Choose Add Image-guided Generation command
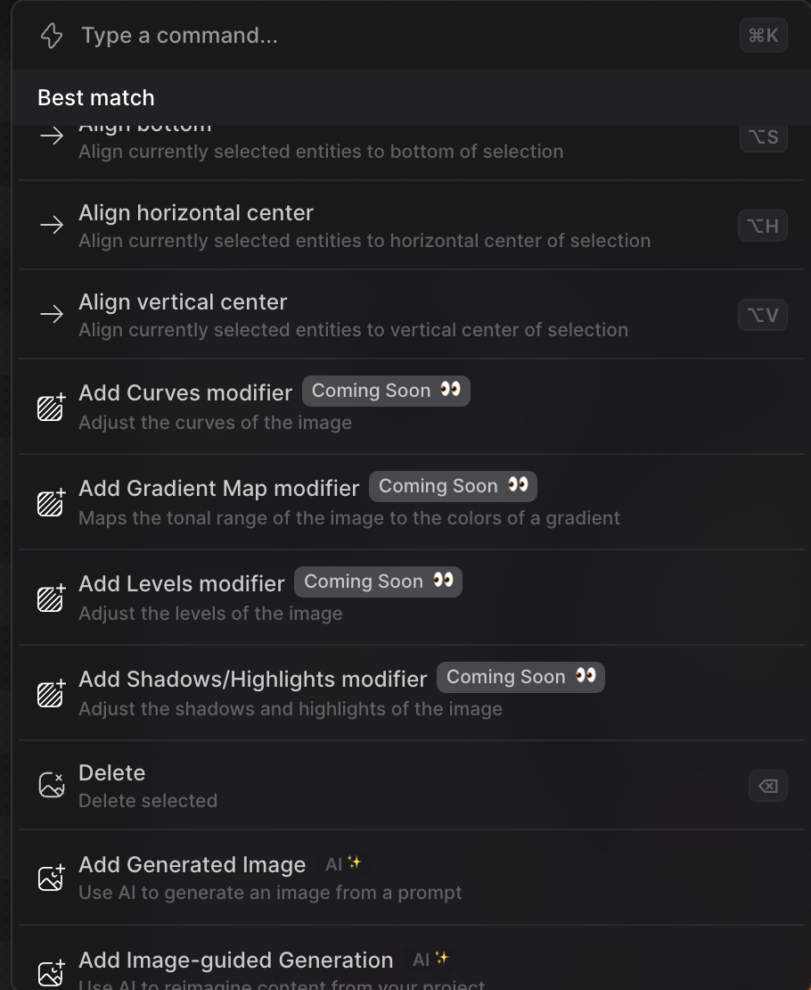811x990 pixels. click(x=236, y=961)
